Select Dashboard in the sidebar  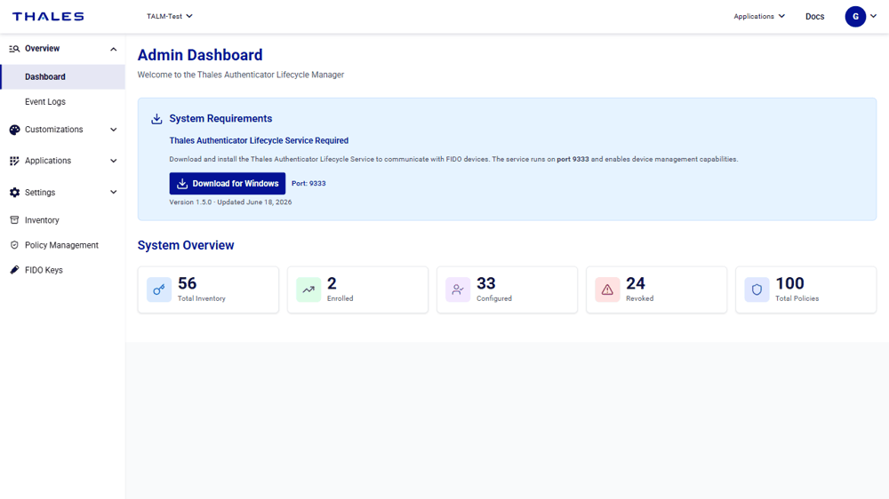pyautogui.click(x=62, y=77)
